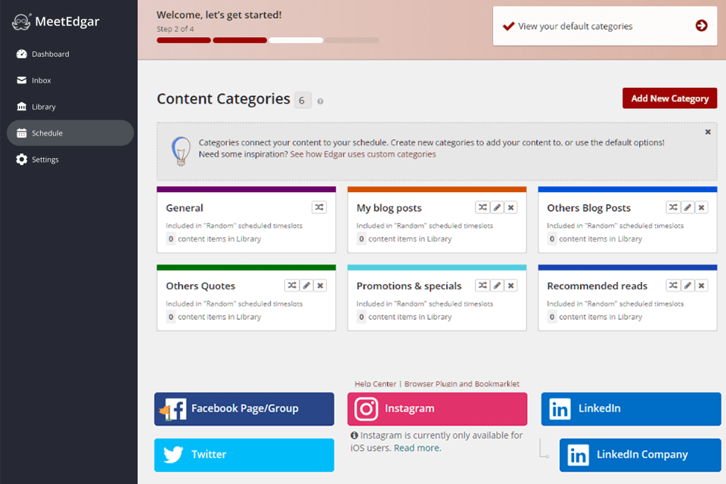The width and height of the screenshot is (726, 484).
Task: Delete the Others Blog Posts category
Action: (702, 207)
